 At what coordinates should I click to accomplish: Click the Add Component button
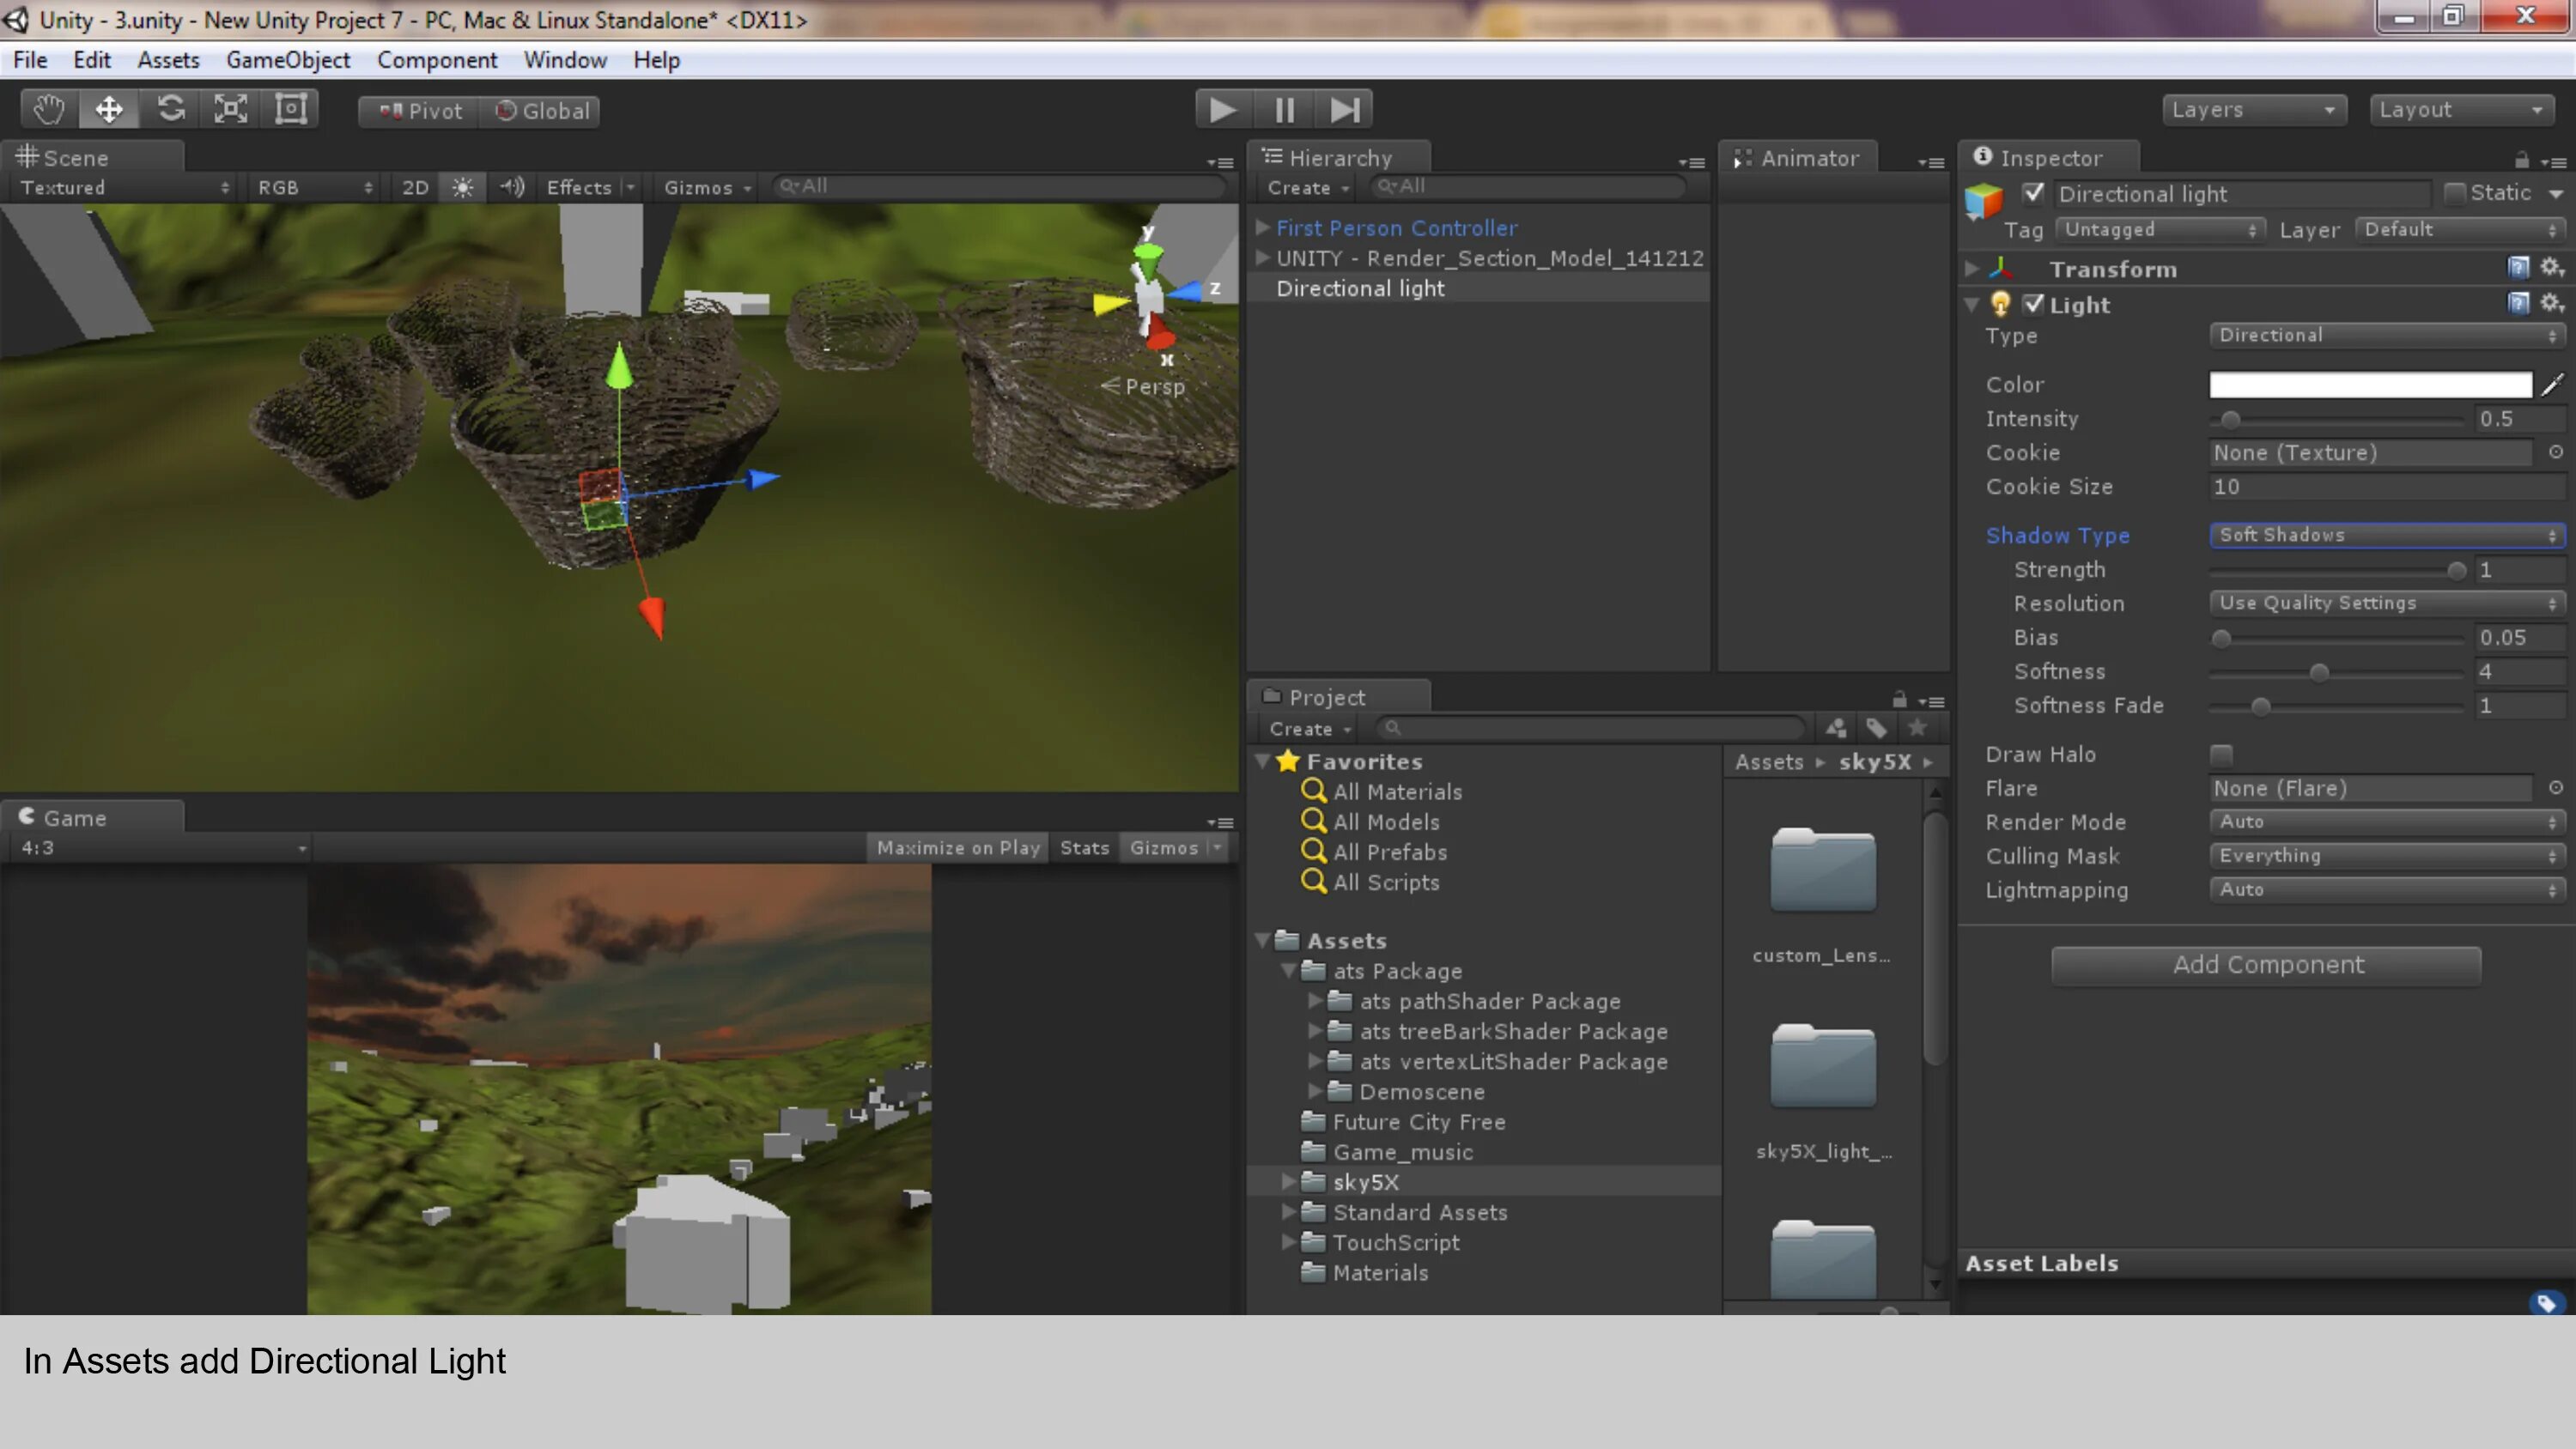click(2266, 965)
